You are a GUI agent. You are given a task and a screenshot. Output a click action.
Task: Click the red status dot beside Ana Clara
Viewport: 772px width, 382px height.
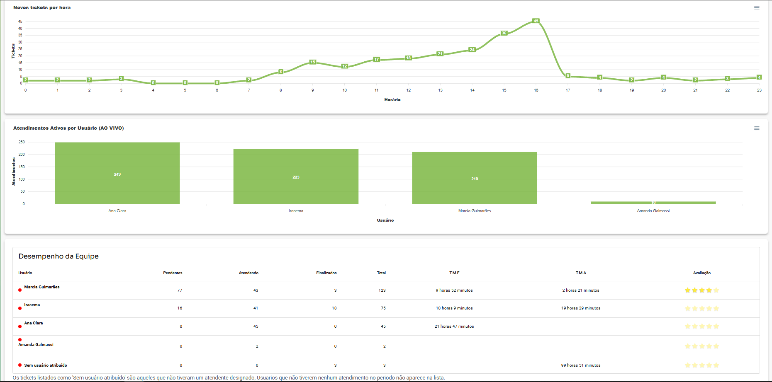(x=19, y=326)
